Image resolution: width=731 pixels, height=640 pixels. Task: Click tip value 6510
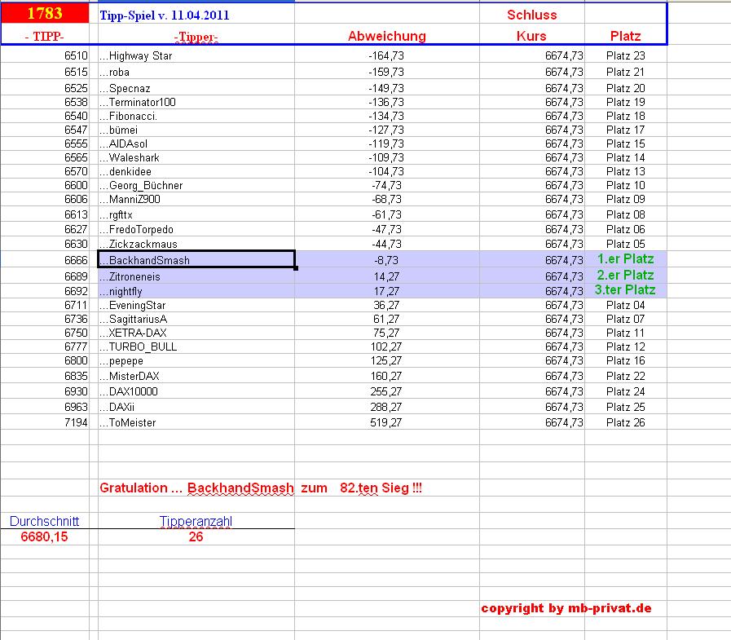pyautogui.click(x=76, y=56)
